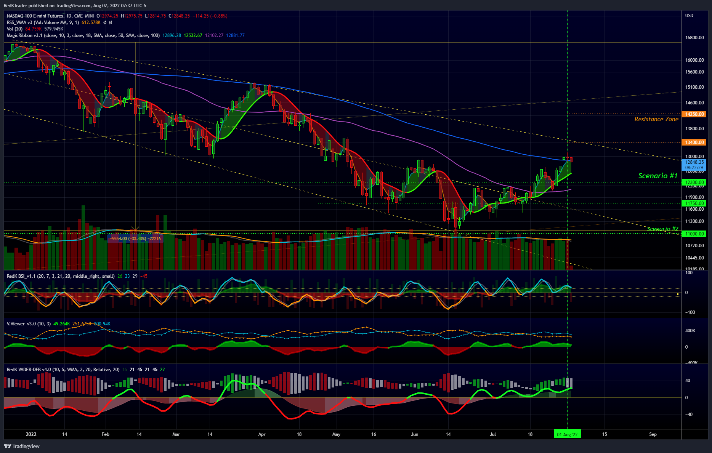Click the 14250.00 orange price label
Screen dimensions: 712x453
coord(694,114)
